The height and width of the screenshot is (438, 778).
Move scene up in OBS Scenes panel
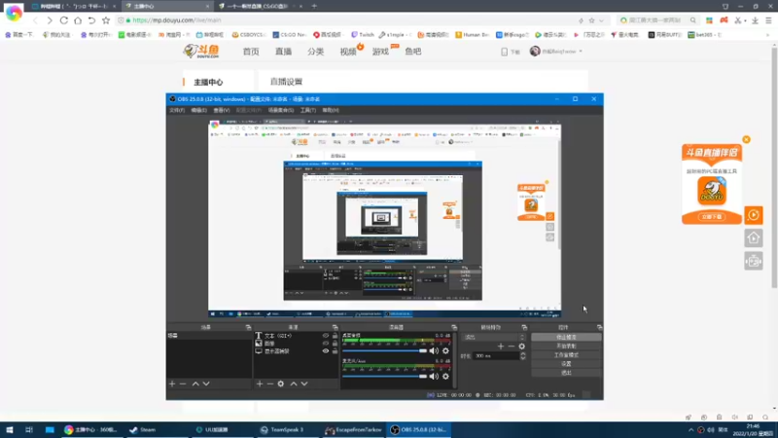tap(195, 383)
